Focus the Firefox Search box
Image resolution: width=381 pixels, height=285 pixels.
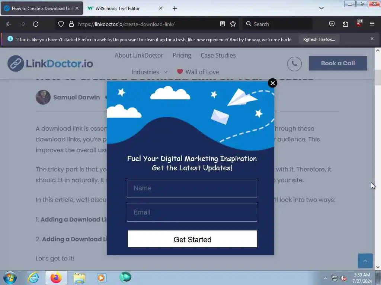278,24
